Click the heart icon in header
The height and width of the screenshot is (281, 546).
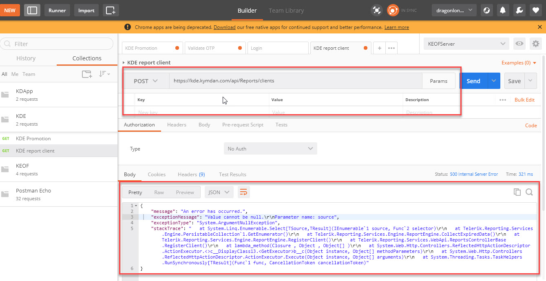tap(536, 10)
